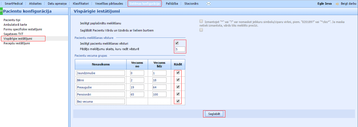Click the envelope messages icon in top menu
The height and width of the screenshot is (127, 358).
tap(208, 4)
